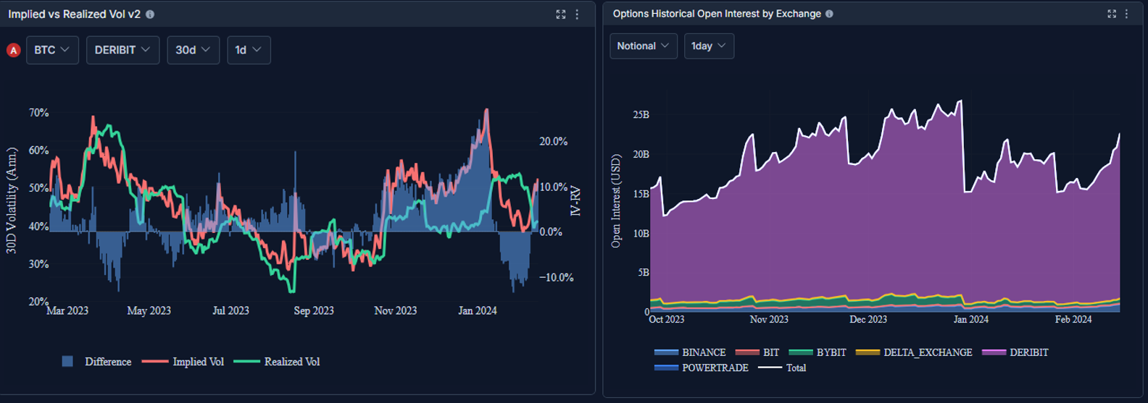Click the 25B y-axis label
The width and height of the screenshot is (1148, 403).
click(x=641, y=114)
